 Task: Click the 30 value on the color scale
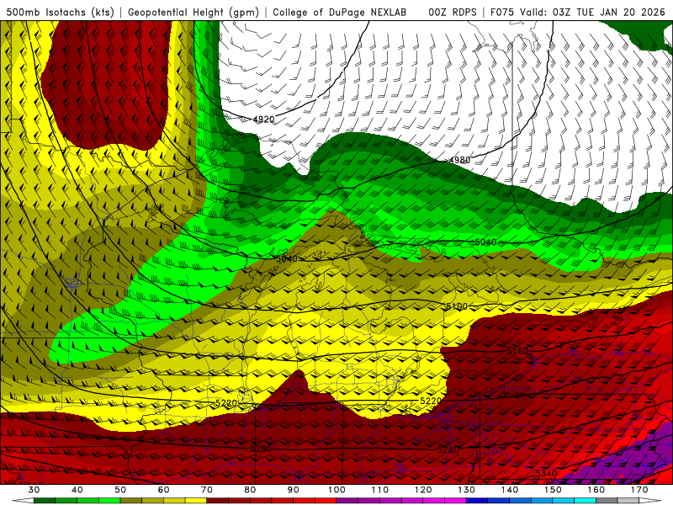pos(34,490)
